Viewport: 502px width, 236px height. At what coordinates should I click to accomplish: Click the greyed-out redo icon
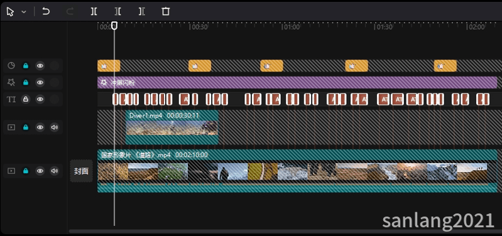pyautogui.click(x=70, y=12)
